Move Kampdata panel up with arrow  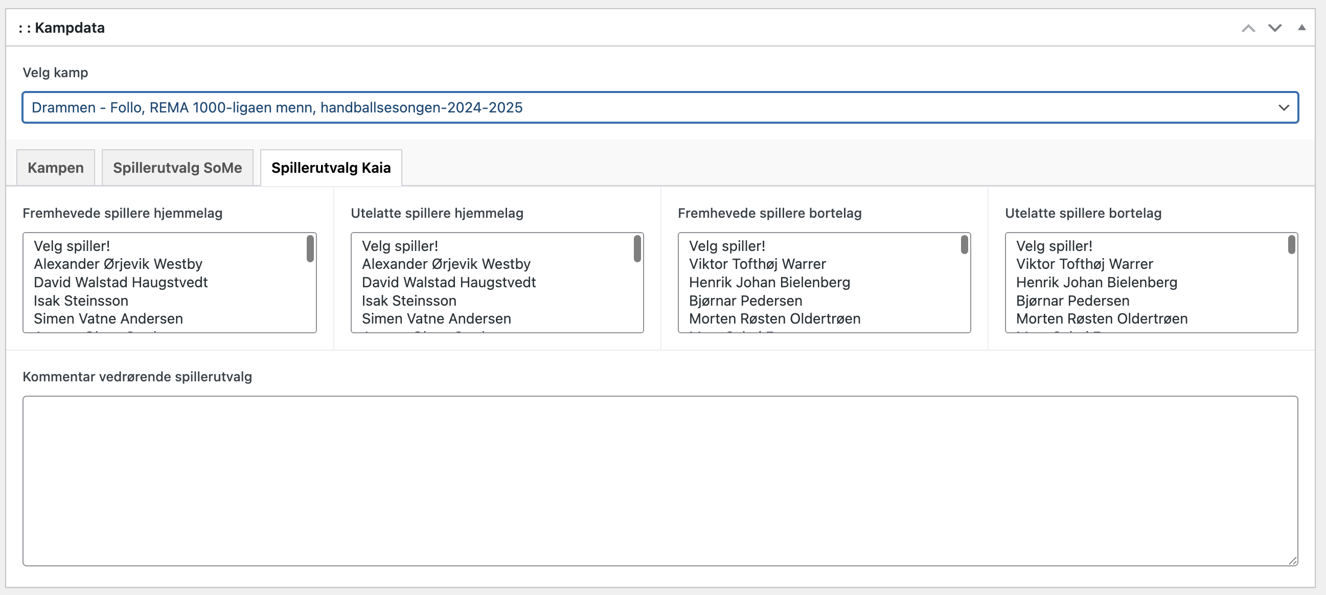pos(1248,28)
